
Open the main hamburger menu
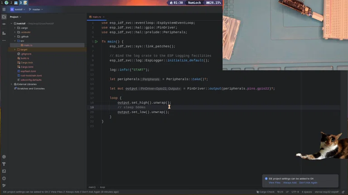click(x=4, y=9)
